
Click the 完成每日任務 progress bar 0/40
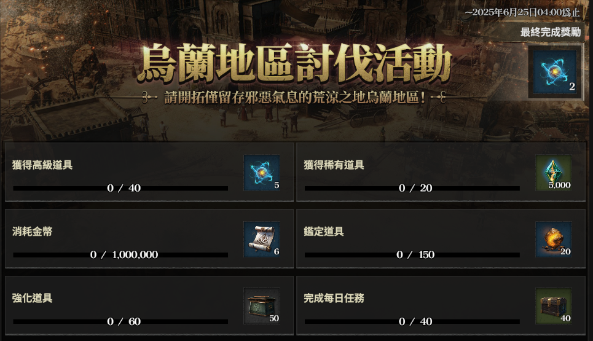point(412,321)
